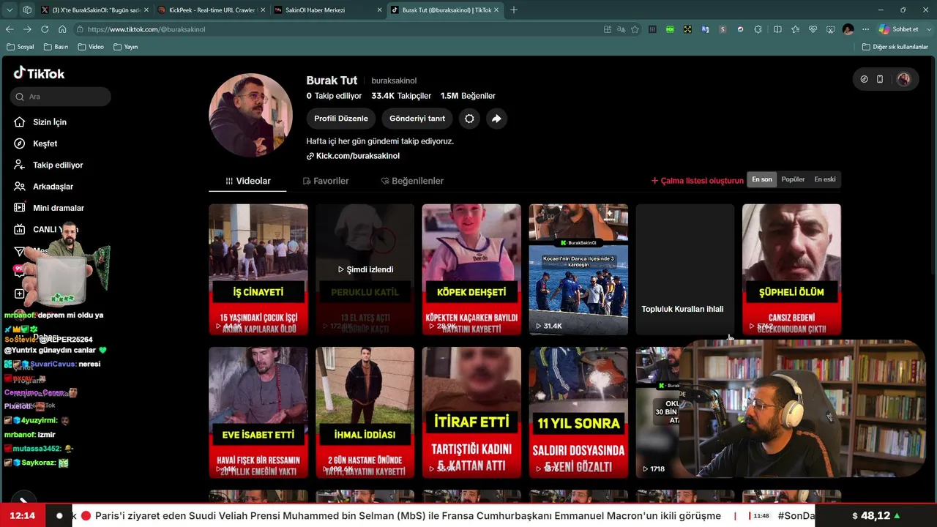Open the browser home page
937x527 pixels.
point(62,29)
